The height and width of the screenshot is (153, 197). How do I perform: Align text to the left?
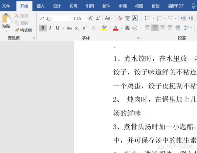coord(147,28)
